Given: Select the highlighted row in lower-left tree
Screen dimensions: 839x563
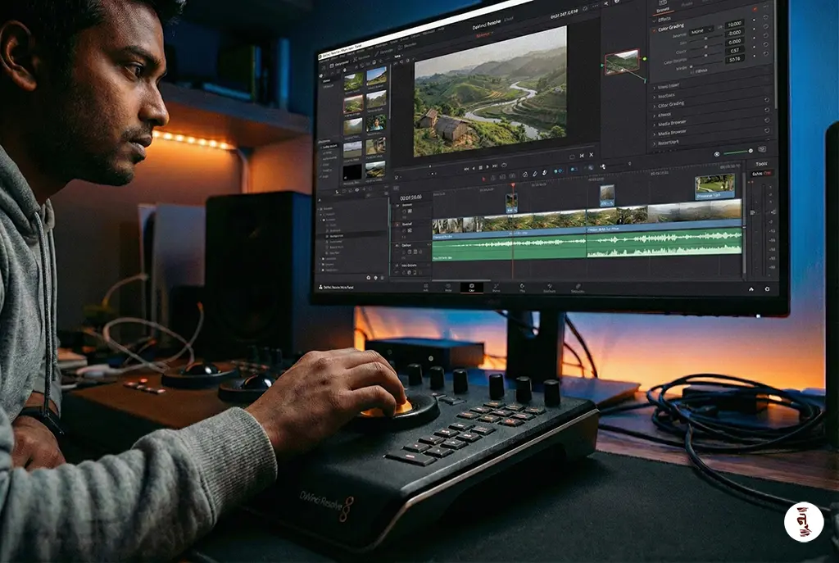Looking at the screenshot, I should pos(353,236).
